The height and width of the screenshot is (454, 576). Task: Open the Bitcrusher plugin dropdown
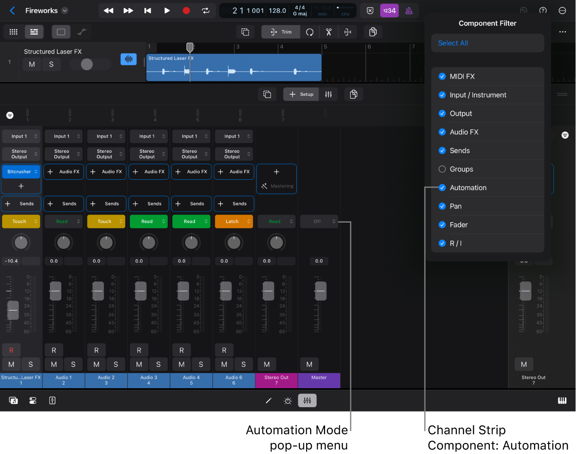coord(21,171)
